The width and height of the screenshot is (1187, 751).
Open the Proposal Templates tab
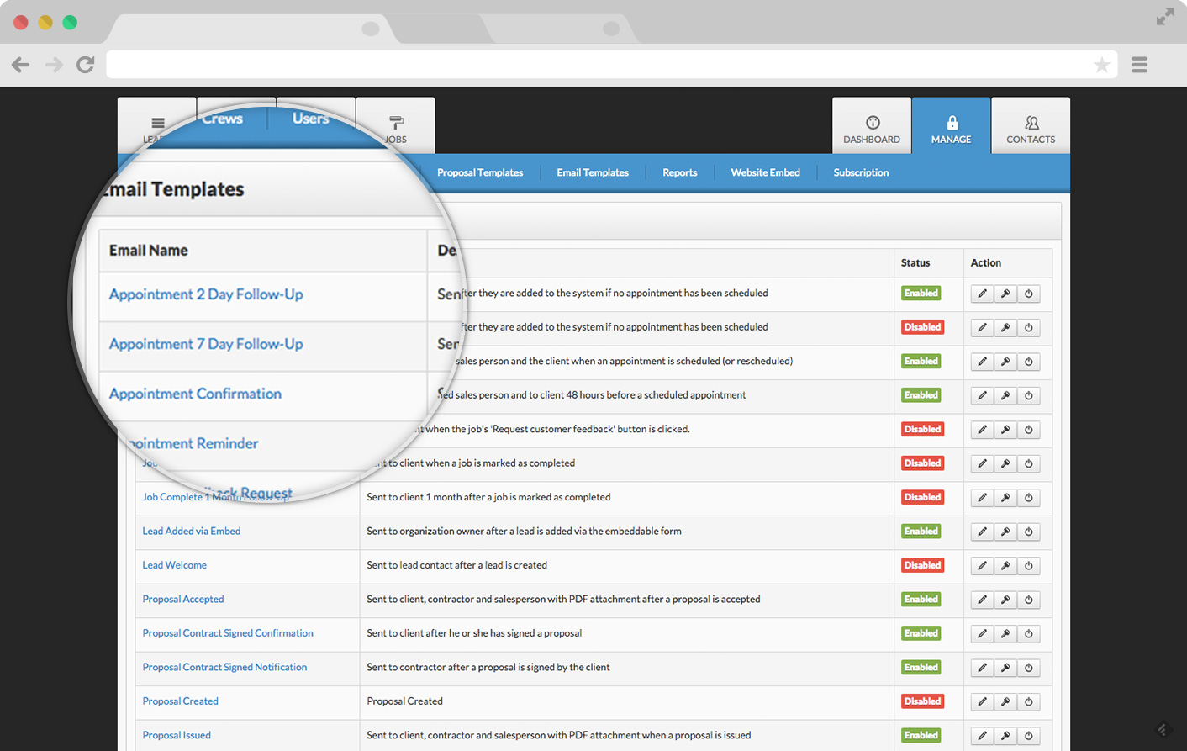(480, 172)
